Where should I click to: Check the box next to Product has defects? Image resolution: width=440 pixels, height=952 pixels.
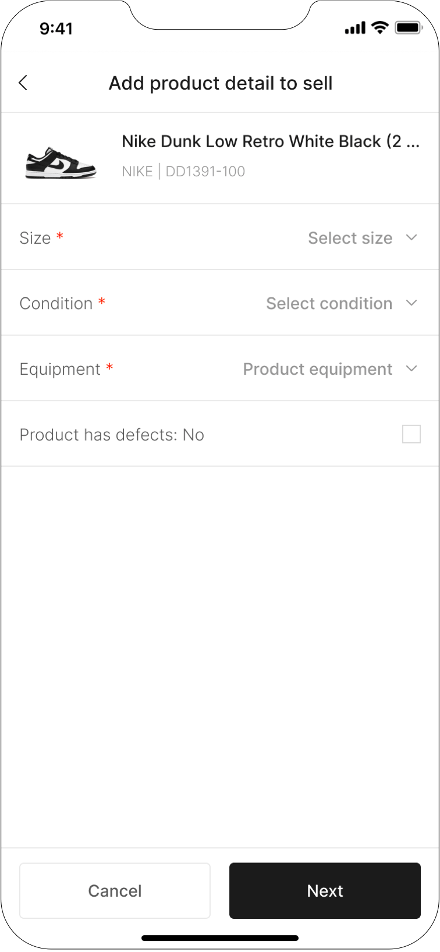point(411,434)
